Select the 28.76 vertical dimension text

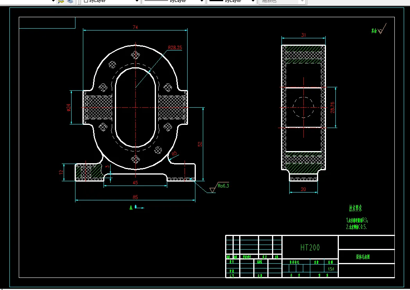(x=332, y=107)
